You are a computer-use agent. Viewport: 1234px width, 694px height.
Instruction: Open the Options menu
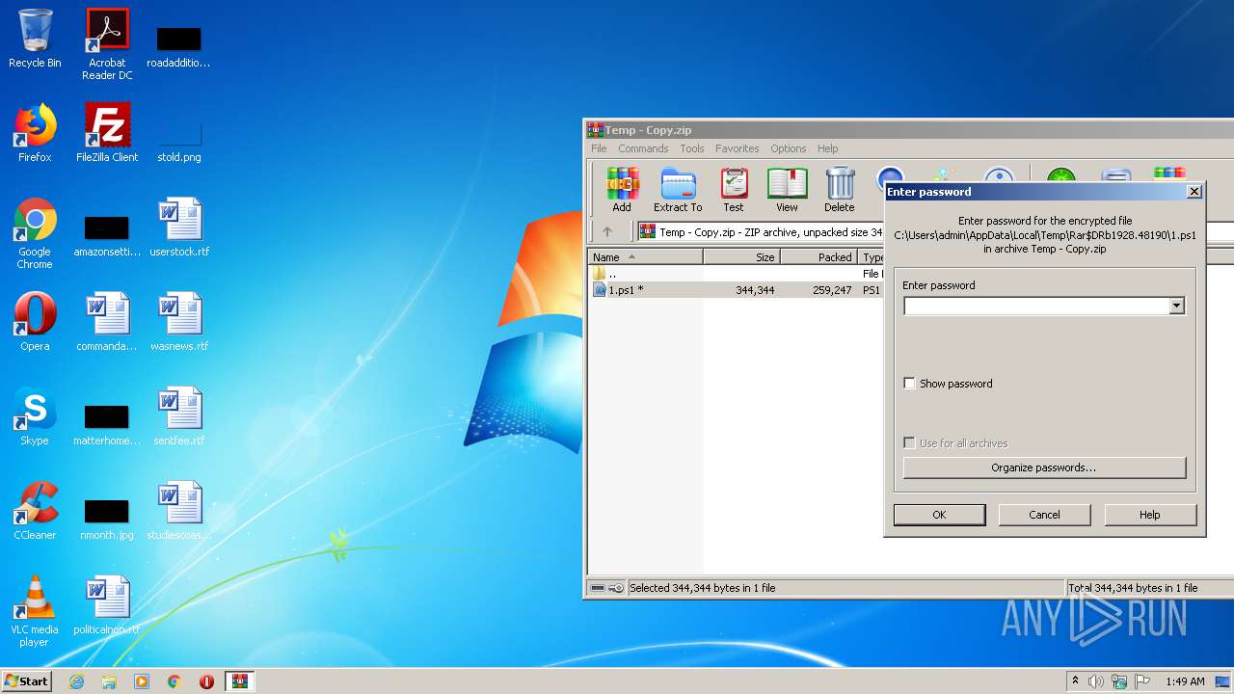[788, 148]
